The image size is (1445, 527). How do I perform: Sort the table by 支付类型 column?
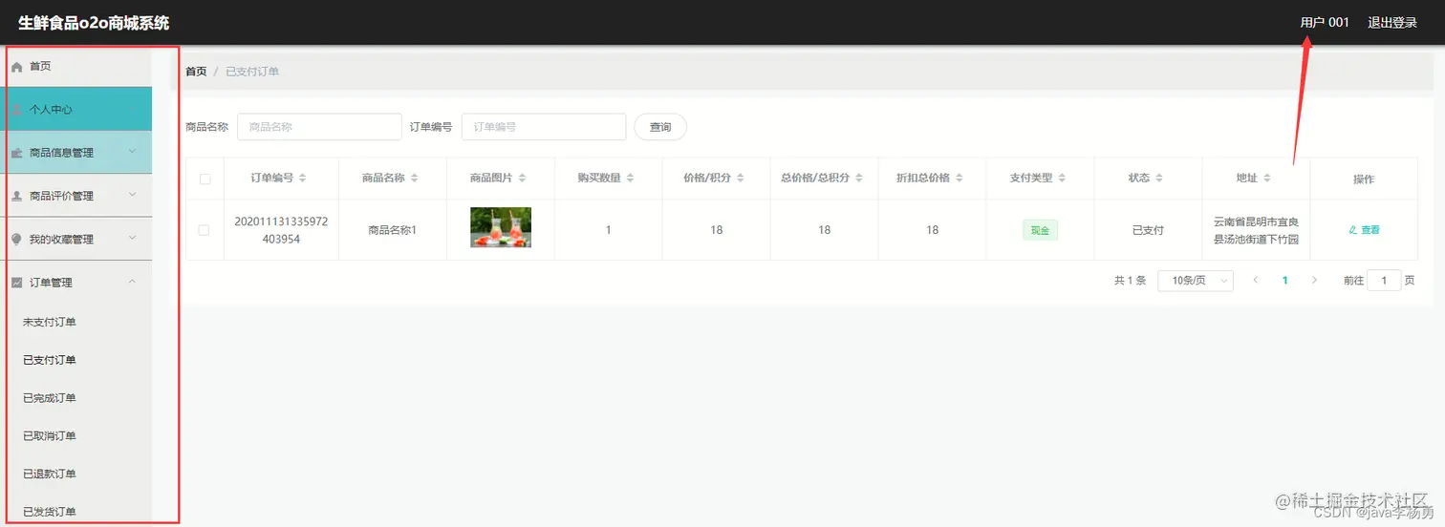tap(1061, 179)
